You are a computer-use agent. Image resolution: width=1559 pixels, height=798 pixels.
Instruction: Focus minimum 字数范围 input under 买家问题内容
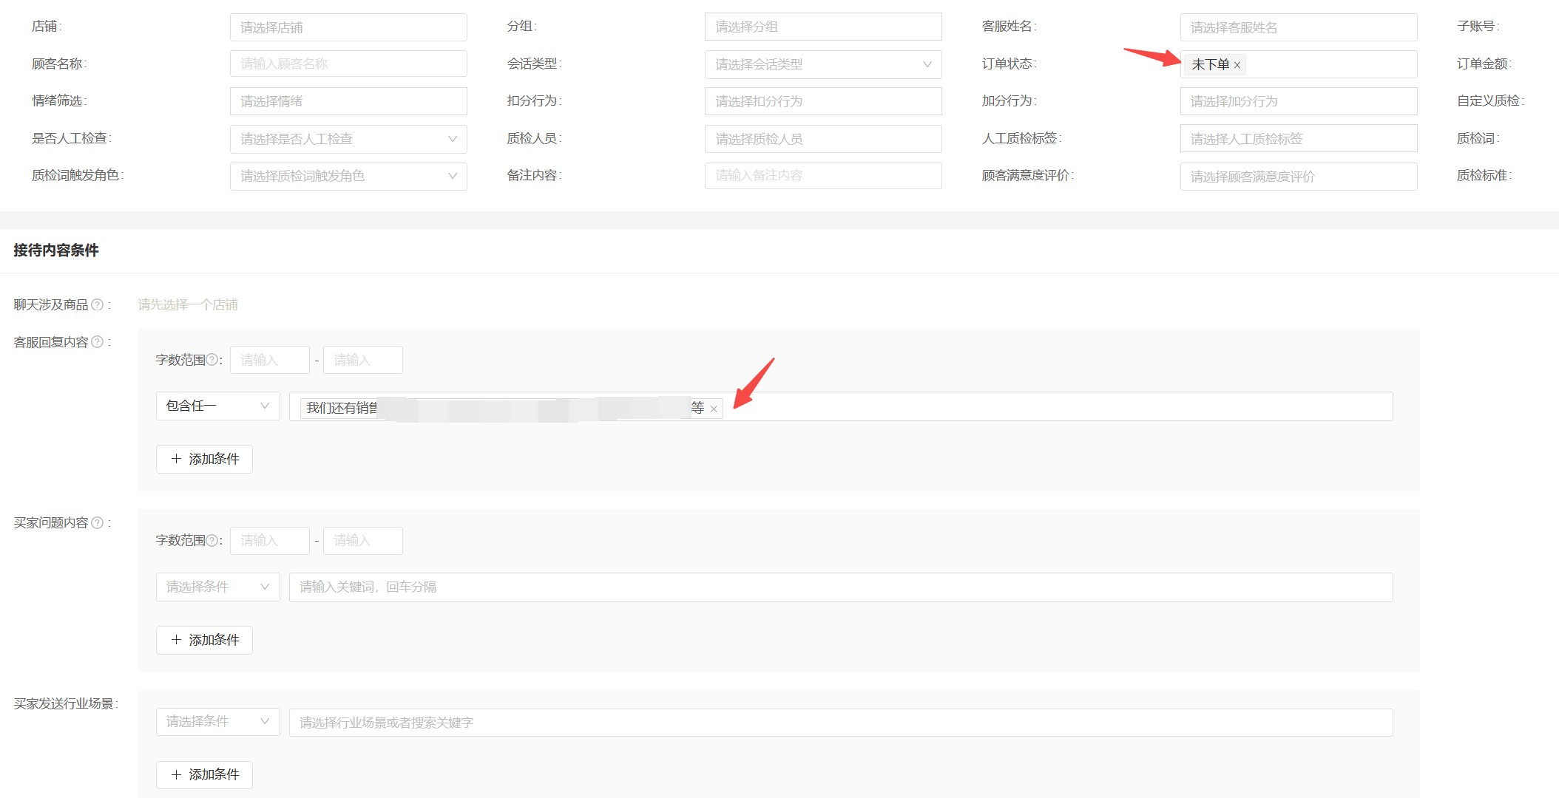point(270,540)
